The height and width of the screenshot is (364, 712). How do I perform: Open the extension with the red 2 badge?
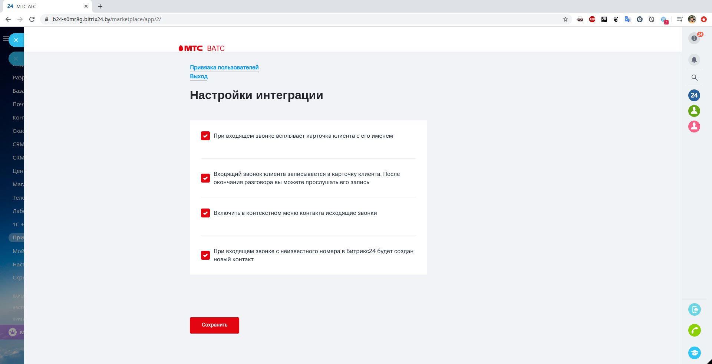pos(664,20)
